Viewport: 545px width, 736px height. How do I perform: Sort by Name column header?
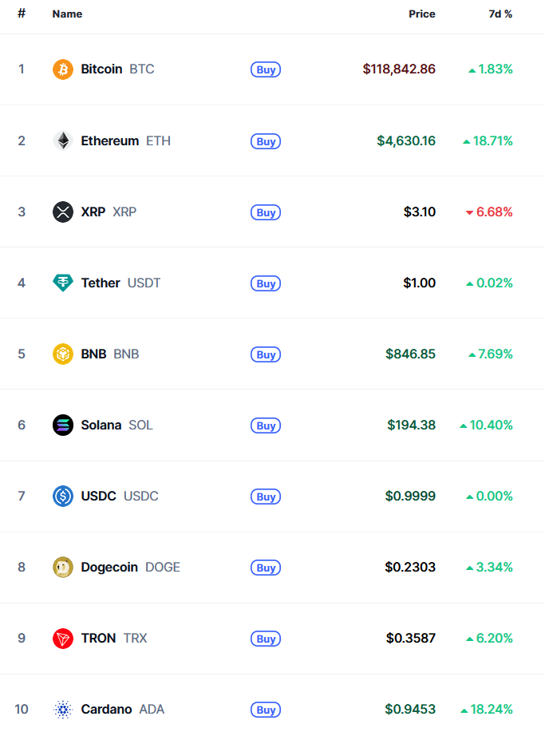67,14
